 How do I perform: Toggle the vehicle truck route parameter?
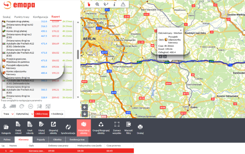tap(13, 106)
